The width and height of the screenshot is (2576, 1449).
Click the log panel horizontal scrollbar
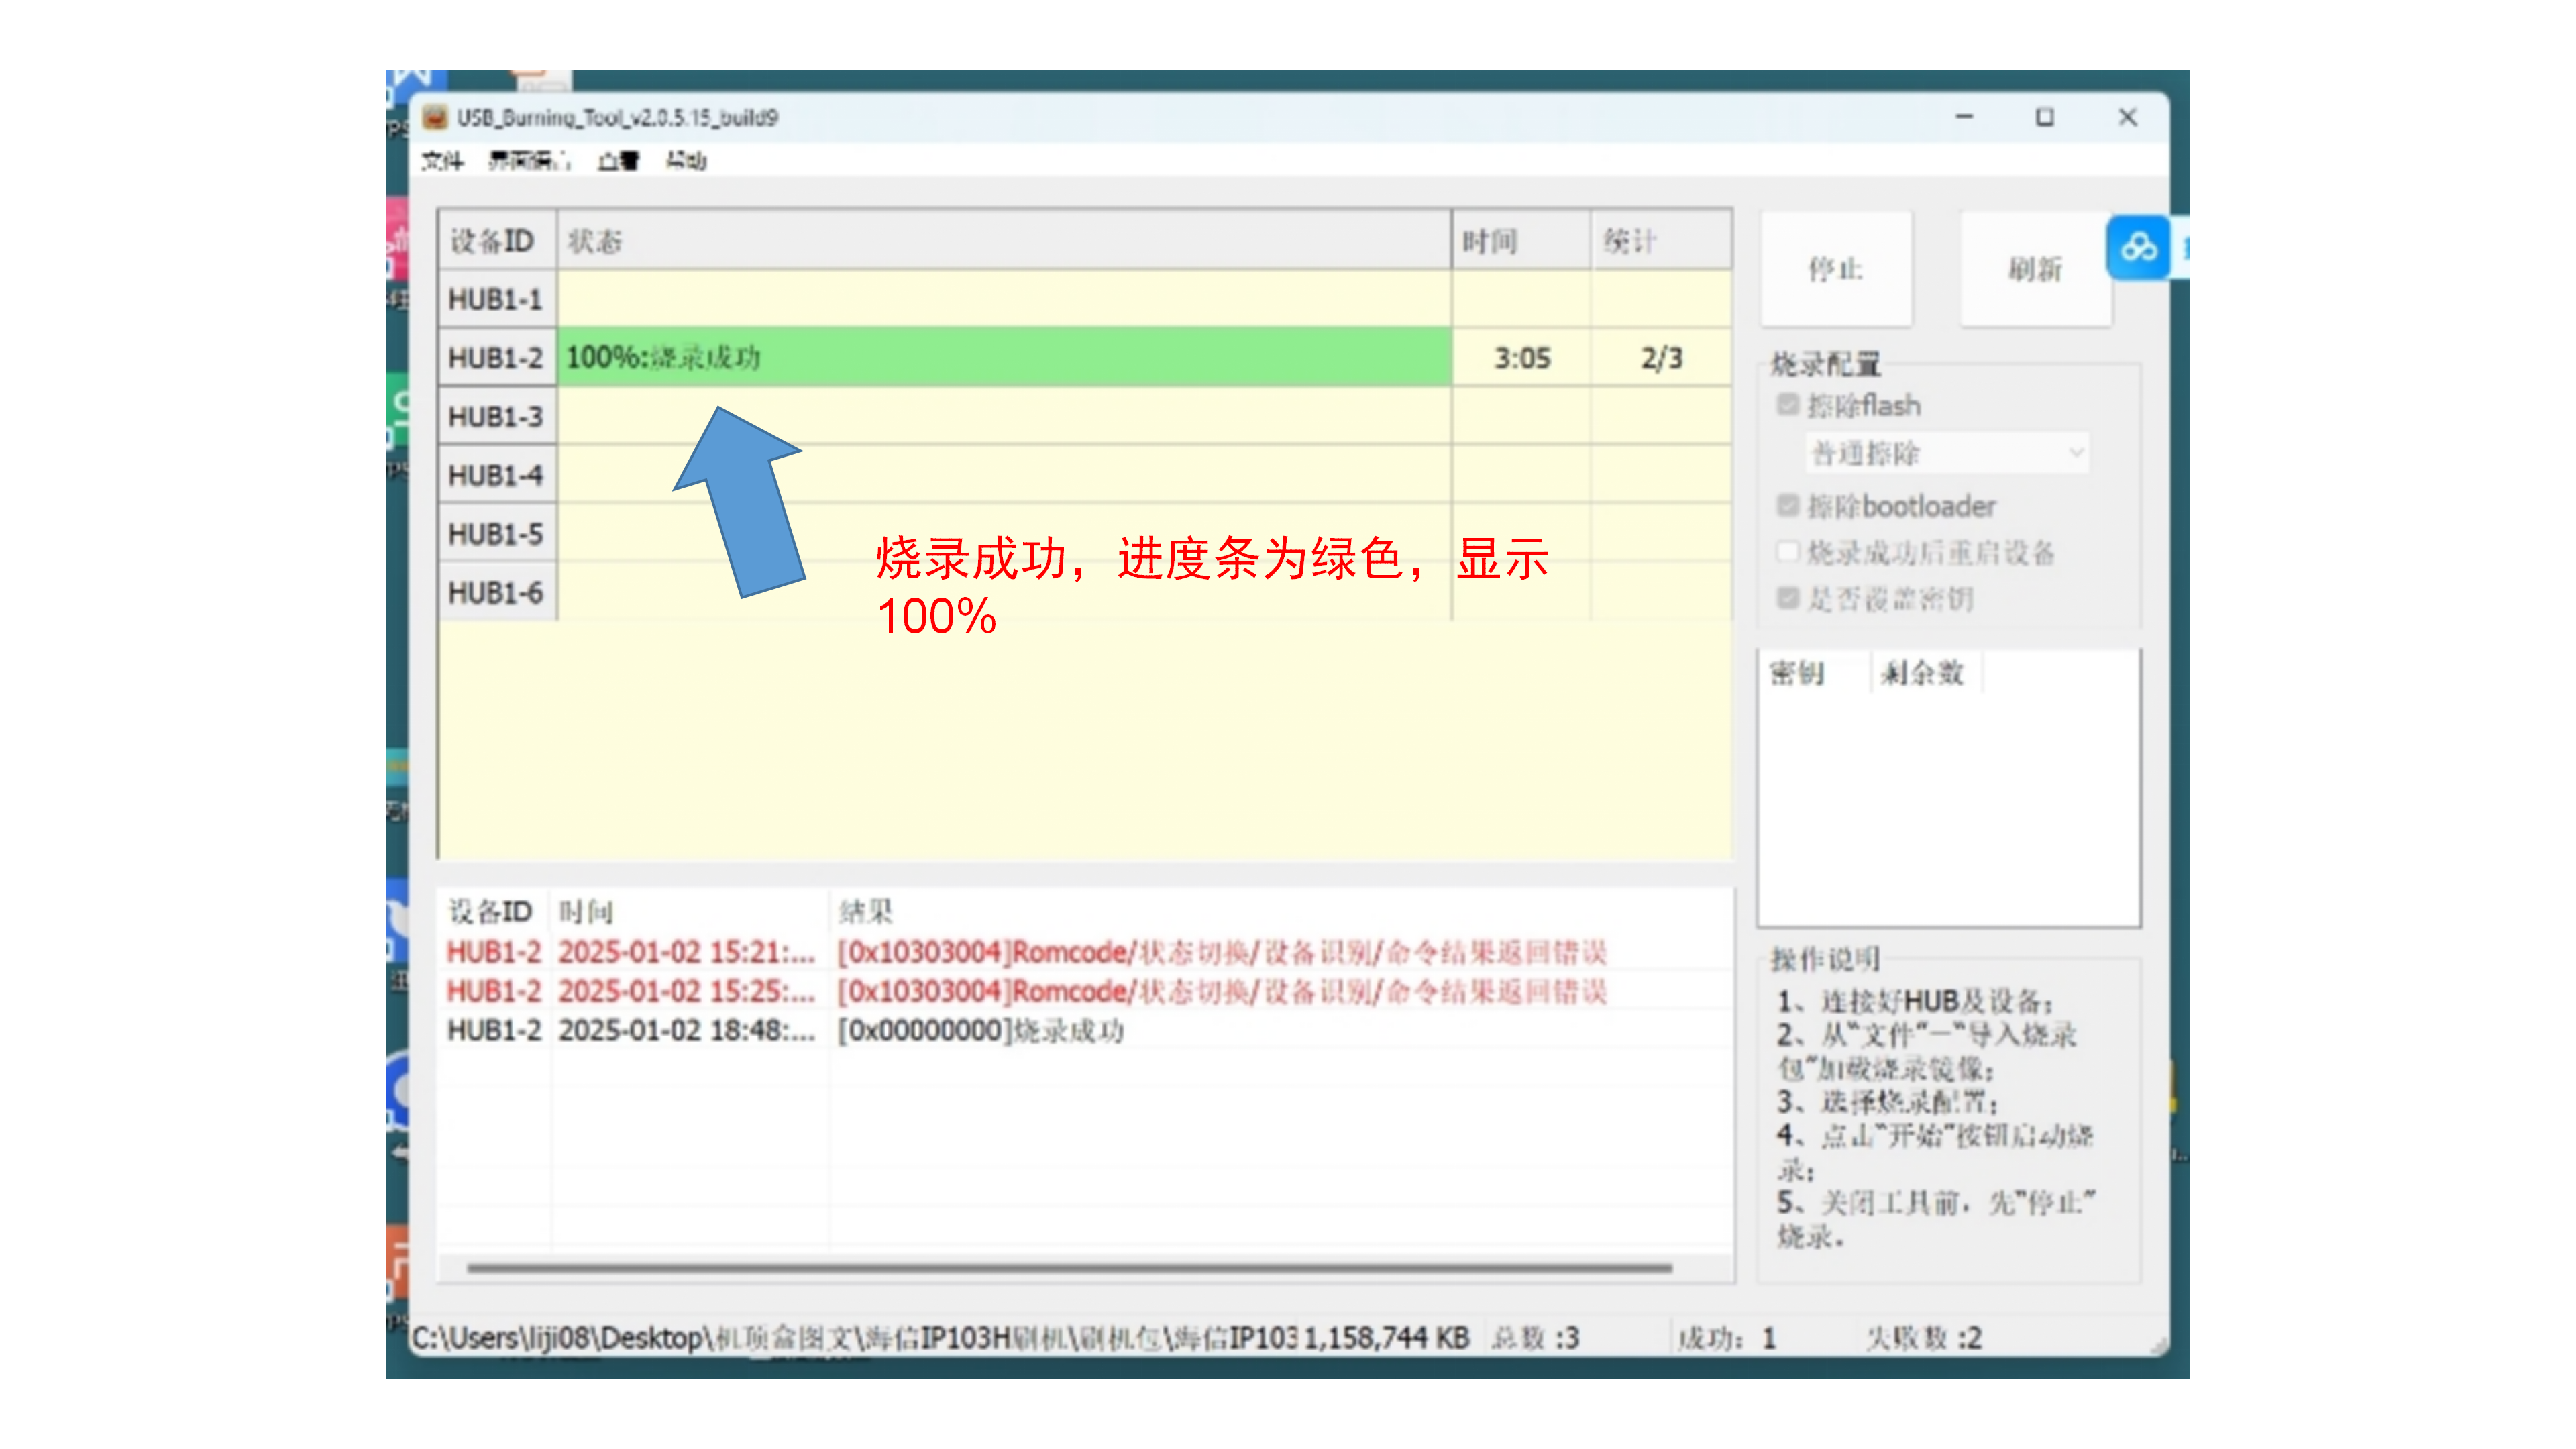[1069, 1268]
